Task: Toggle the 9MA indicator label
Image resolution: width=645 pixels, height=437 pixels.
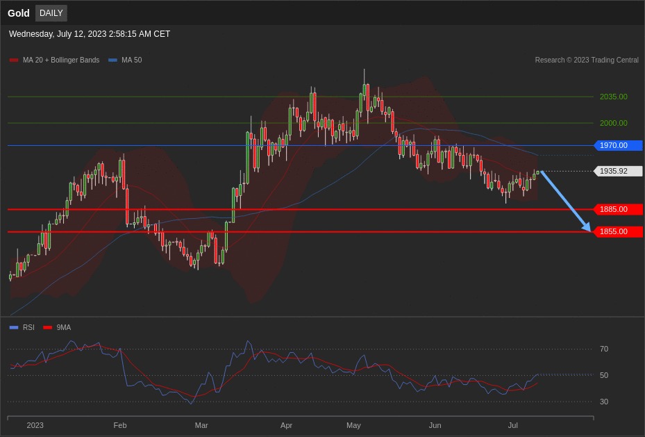Action: click(x=64, y=328)
